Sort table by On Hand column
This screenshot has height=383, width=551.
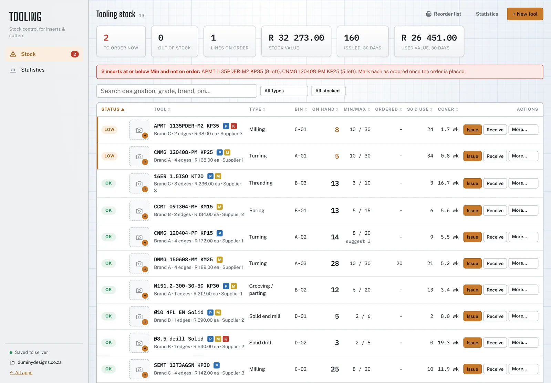(x=325, y=109)
